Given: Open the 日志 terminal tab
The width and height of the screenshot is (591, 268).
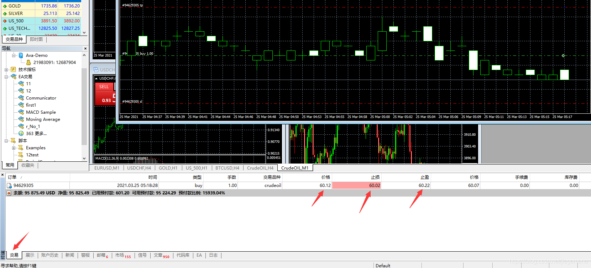Looking at the screenshot, I should pos(213,255).
